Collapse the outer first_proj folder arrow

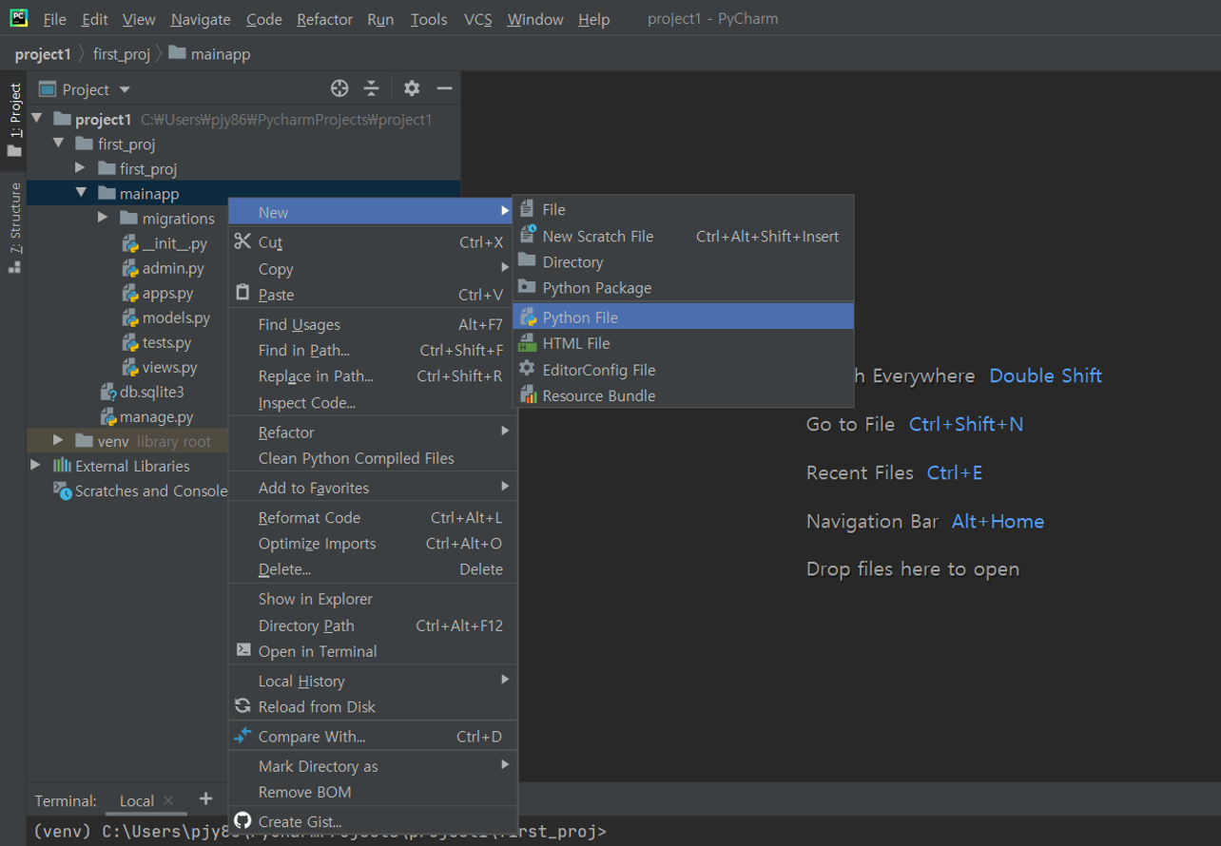(x=59, y=144)
